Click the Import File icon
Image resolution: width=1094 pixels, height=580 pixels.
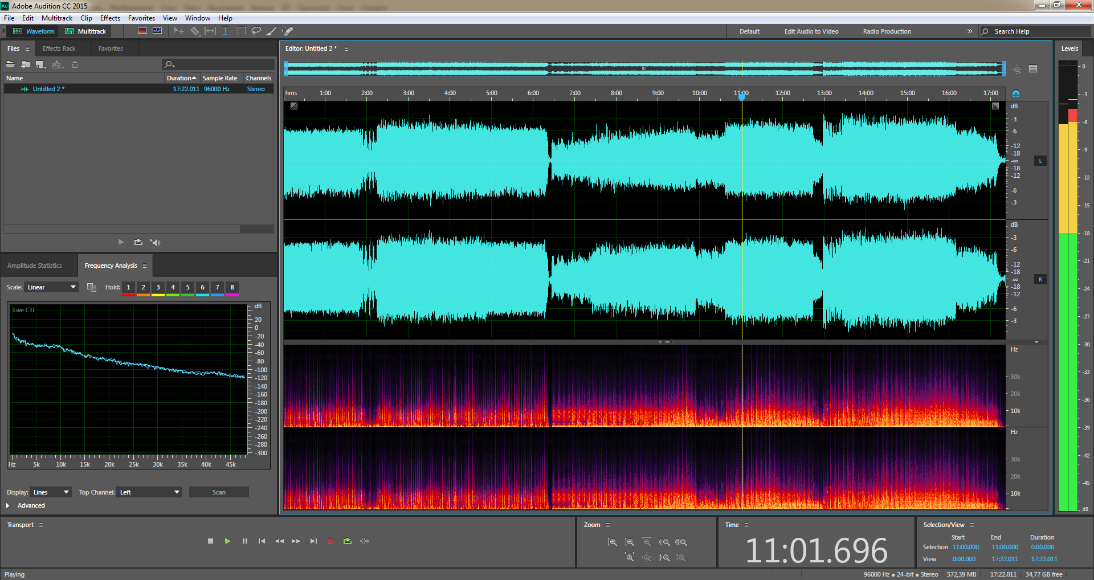click(x=26, y=64)
